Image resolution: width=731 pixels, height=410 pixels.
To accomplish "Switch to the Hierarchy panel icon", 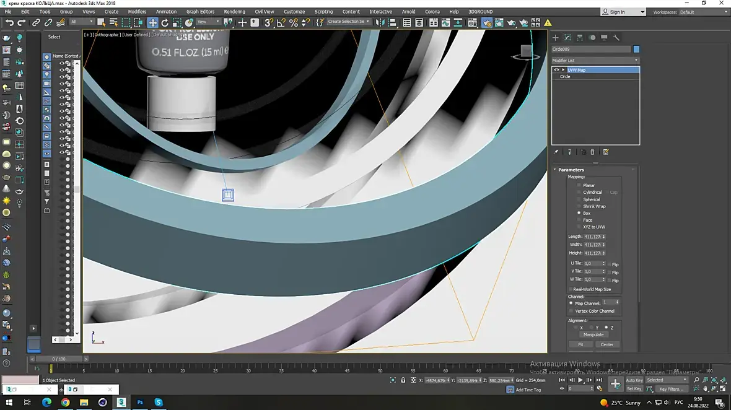I will click(x=579, y=38).
